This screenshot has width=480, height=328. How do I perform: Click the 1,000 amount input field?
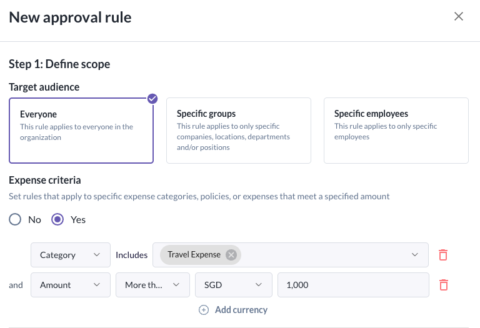tap(352, 285)
